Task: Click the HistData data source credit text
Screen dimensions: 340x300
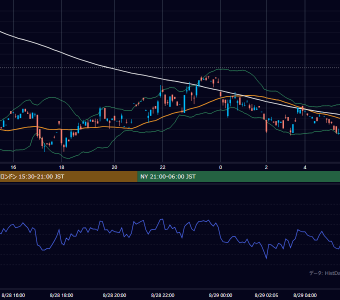Action: (x=324, y=273)
